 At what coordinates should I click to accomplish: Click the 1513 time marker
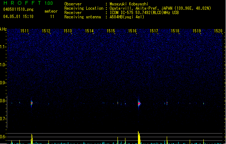(68, 31)
